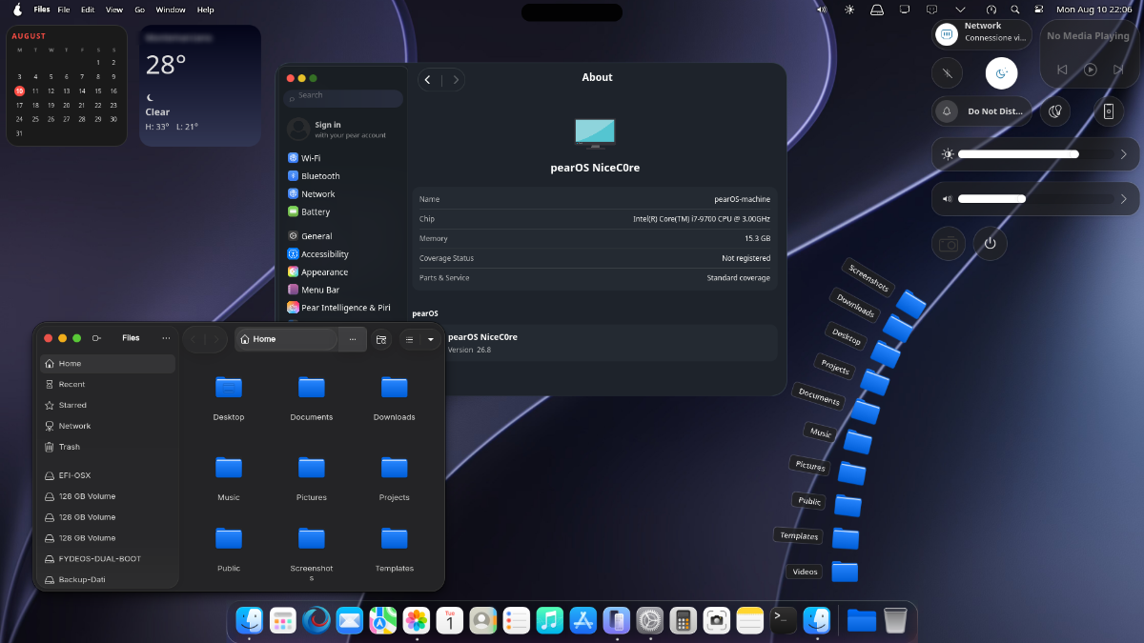Click the pear logo menu
This screenshot has height=643, width=1144.
tap(17, 10)
